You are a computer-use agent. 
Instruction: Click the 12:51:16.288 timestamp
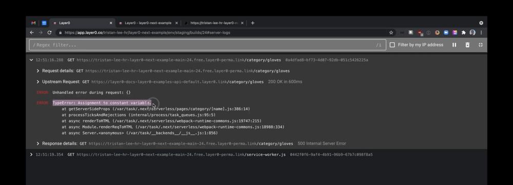click(x=49, y=60)
